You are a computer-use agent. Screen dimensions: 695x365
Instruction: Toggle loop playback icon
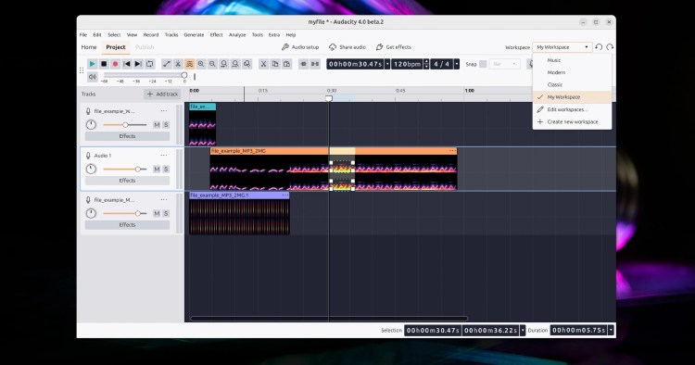tap(150, 64)
